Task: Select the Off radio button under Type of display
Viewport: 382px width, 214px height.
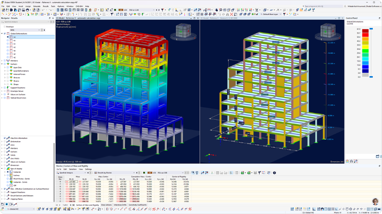Action: click(x=8, y=185)
